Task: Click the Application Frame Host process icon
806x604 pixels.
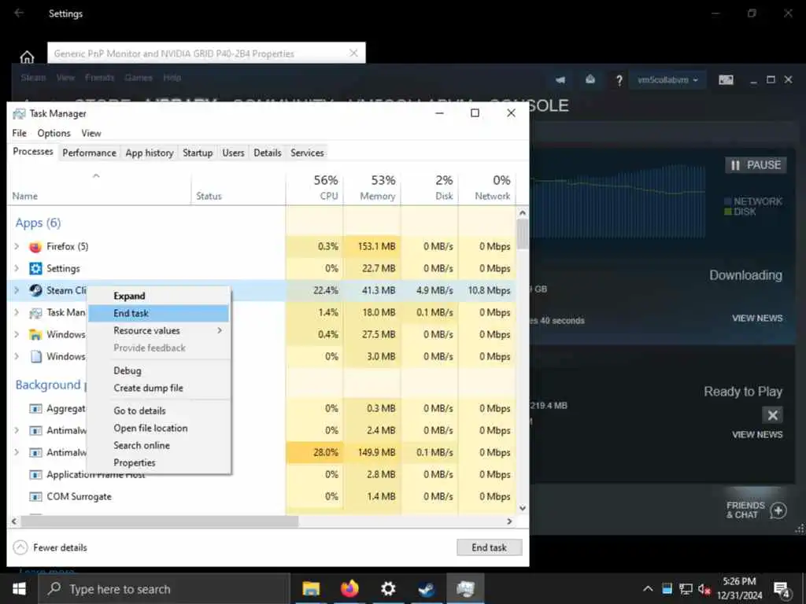Action: (35, 474)
